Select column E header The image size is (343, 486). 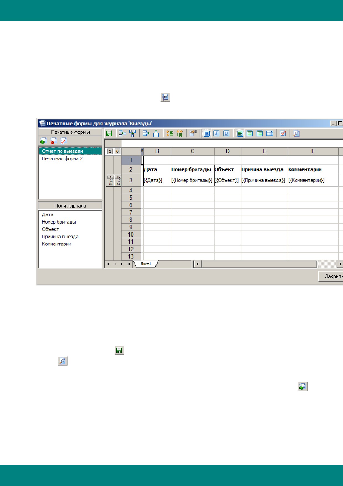pyautogui.click(x=264, y=151)
